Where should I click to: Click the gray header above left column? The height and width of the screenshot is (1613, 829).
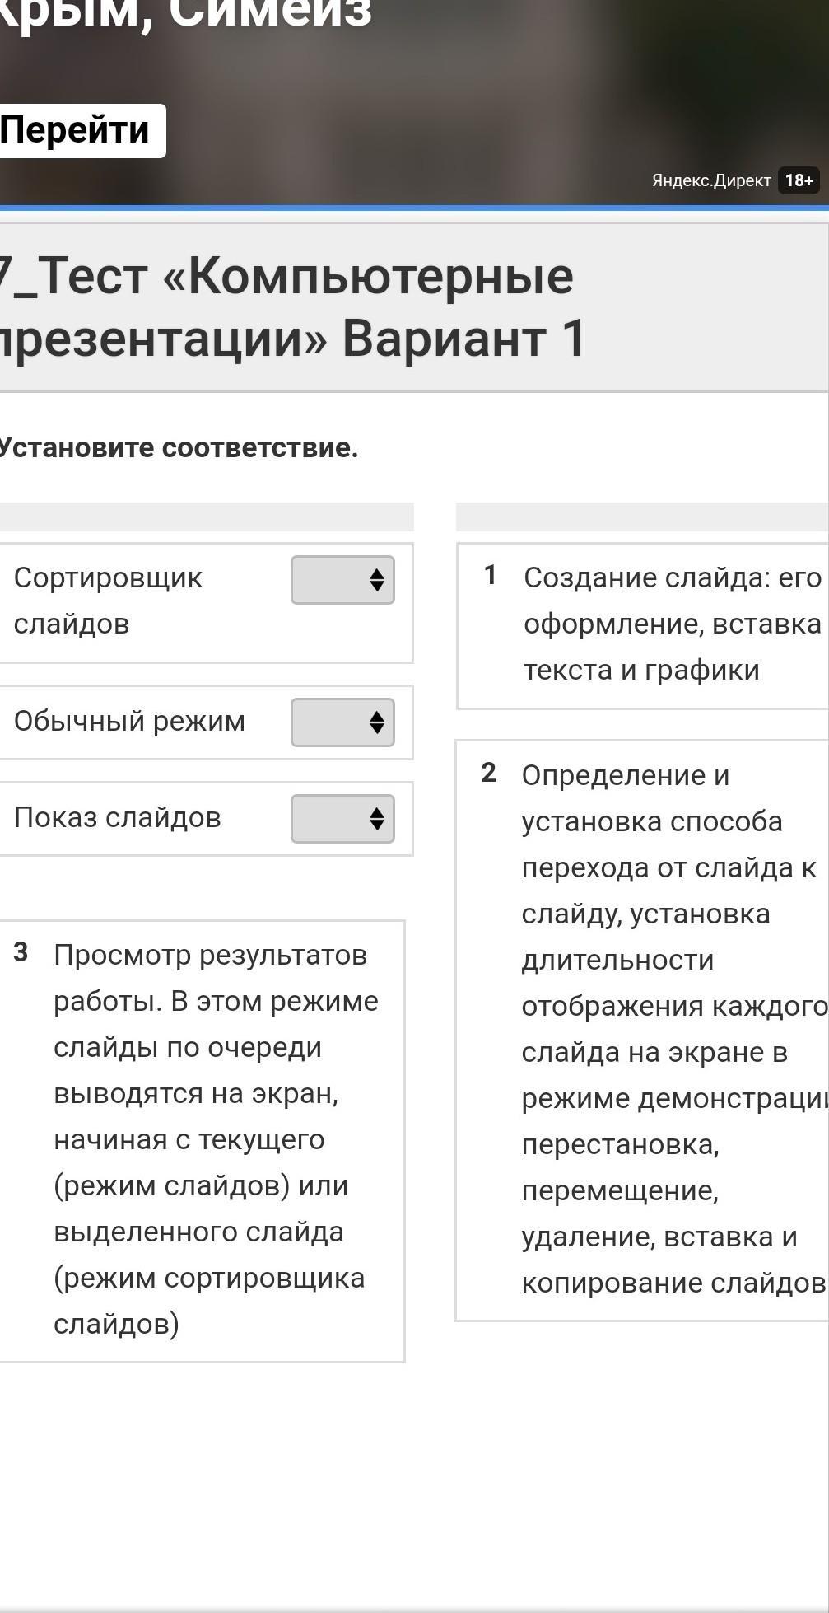click(206, 517)
